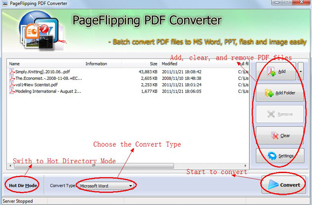Click the greyed-out Remove button
Image resolution: width=312 pixels, height=205 pixels.
pos(280,114)
